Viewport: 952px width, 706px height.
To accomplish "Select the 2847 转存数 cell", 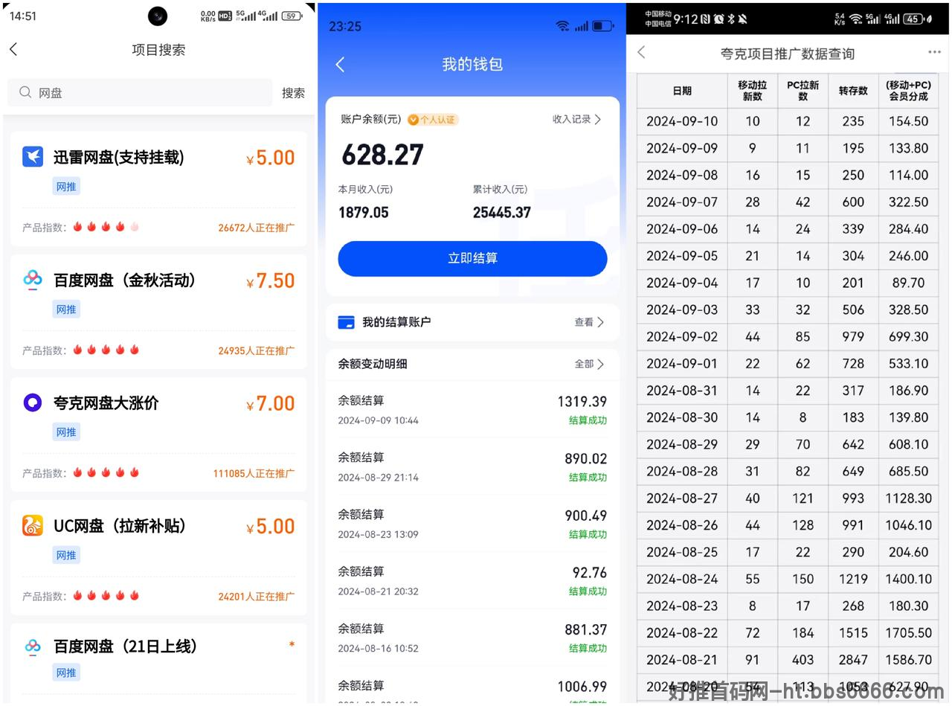I will pos(853,660).
